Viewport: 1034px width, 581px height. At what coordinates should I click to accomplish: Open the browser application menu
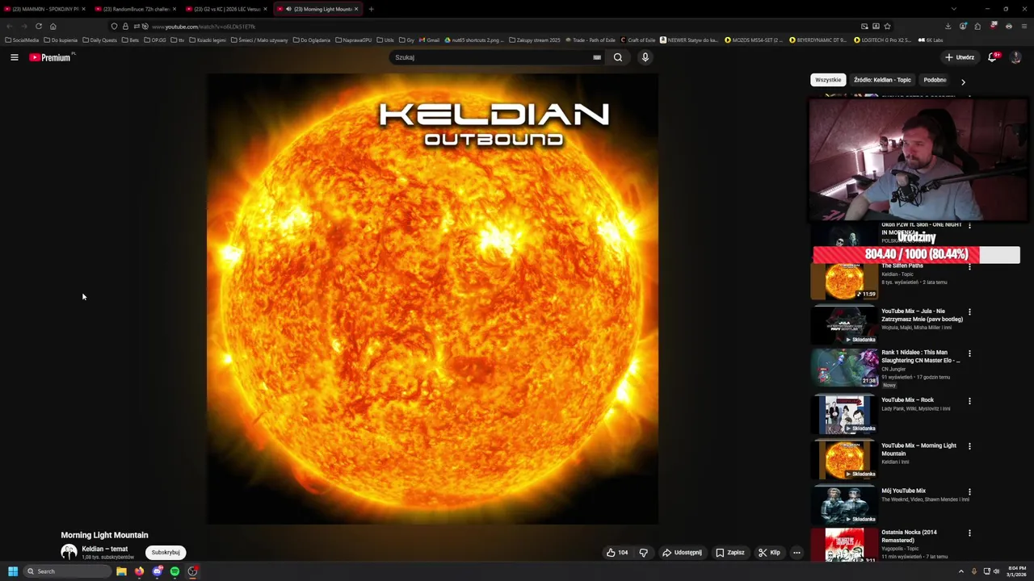[x=1024, y=27]
